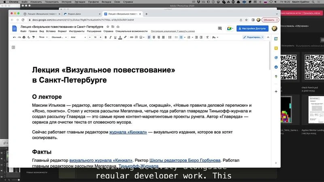Screen dimensions: 324x182
Task: Check the cloud save status icon
Action: click(118, 27)
